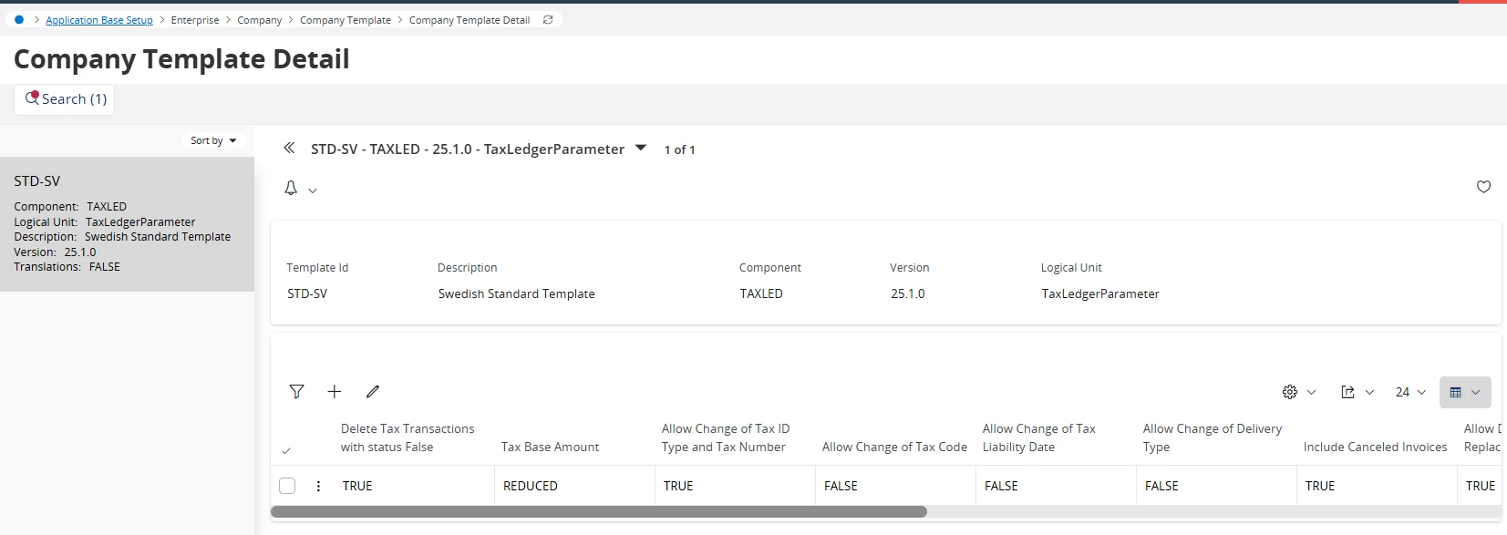The height and width of the screenshot is (535, 1507).
Task: Toggle the select-all checkmark in header
Action: (x=286, y=450)
